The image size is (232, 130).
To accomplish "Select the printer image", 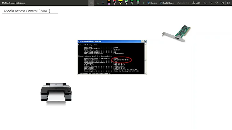I will pos(56,94).
